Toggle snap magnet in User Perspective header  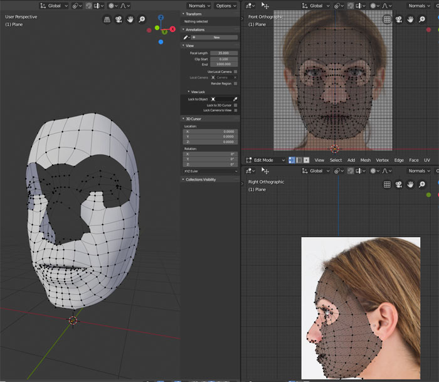tap(89, 6)
